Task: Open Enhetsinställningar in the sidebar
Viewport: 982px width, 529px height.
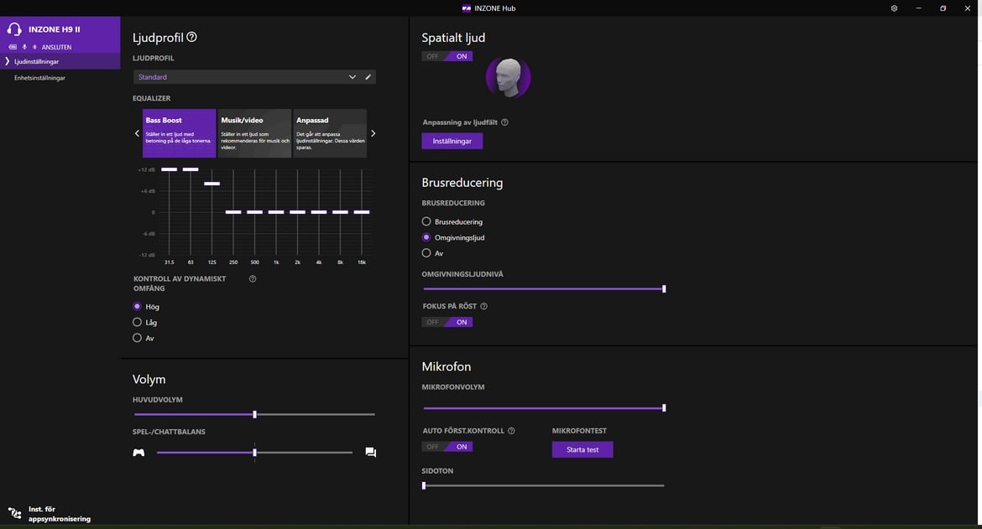Action: pyautogui.click(x=39, y=78)
